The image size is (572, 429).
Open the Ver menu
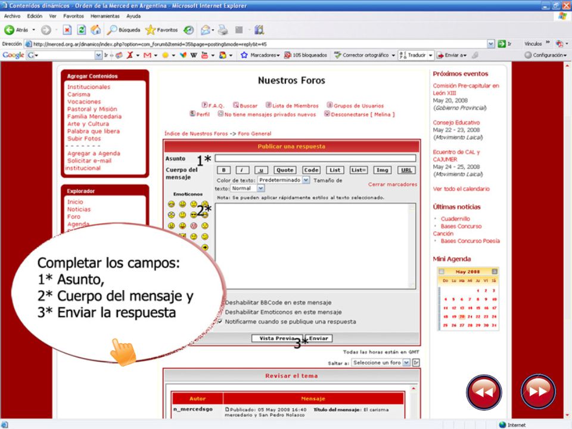pos(53,16)
